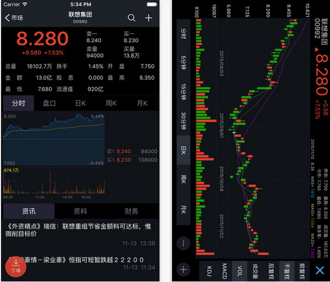Screen dimensions: 330x282
Task: Select 不复权 adjustment mode
Action: tap(287, 271)
